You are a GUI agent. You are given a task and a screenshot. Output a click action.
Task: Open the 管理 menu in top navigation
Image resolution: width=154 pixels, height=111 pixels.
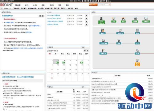tap(60, 5)
